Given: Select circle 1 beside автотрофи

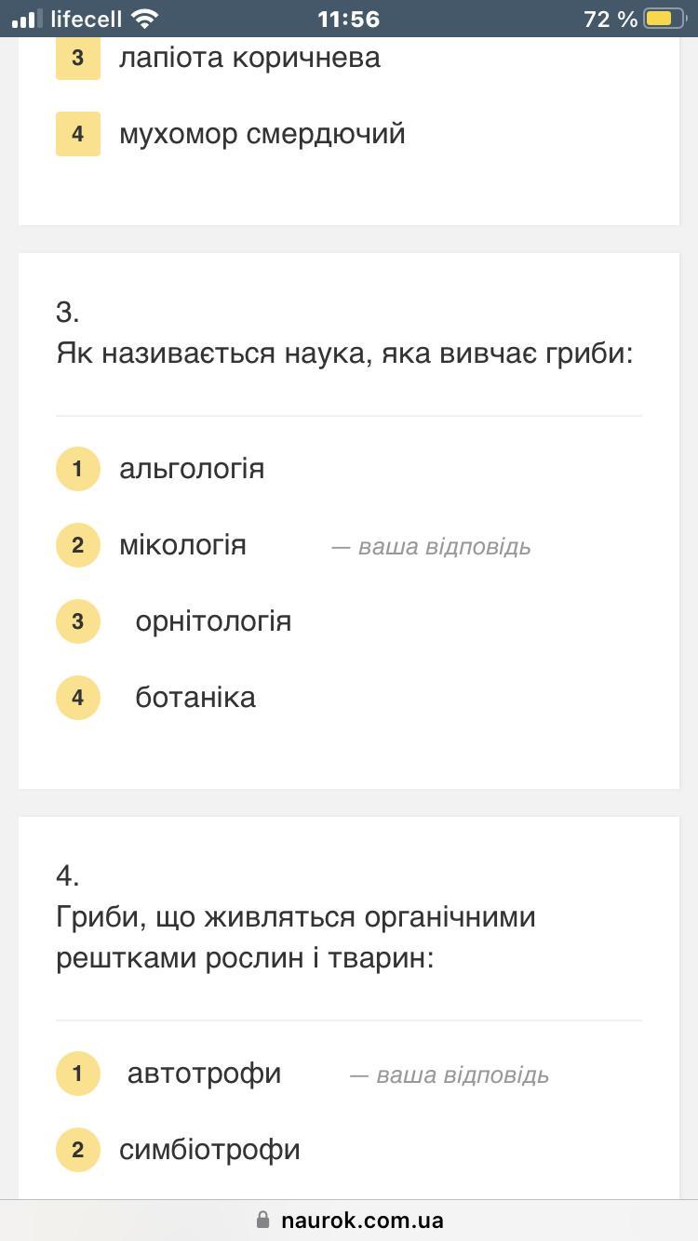Looking at the screenshot, I should 78,1074.
